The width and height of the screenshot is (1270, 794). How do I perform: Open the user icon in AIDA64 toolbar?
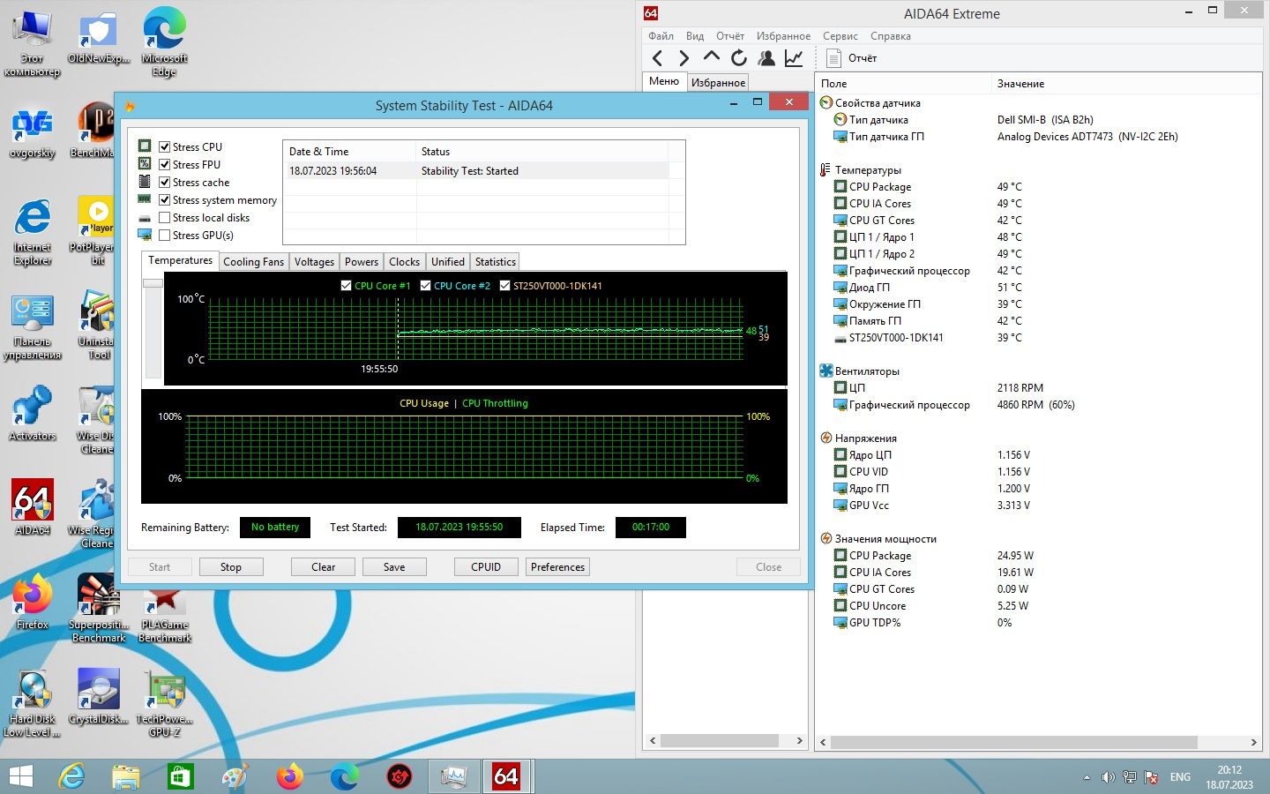click(x=766, y=58)
